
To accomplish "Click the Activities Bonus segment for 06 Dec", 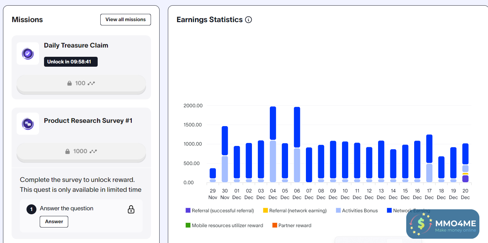I will [x=297, y=165].
